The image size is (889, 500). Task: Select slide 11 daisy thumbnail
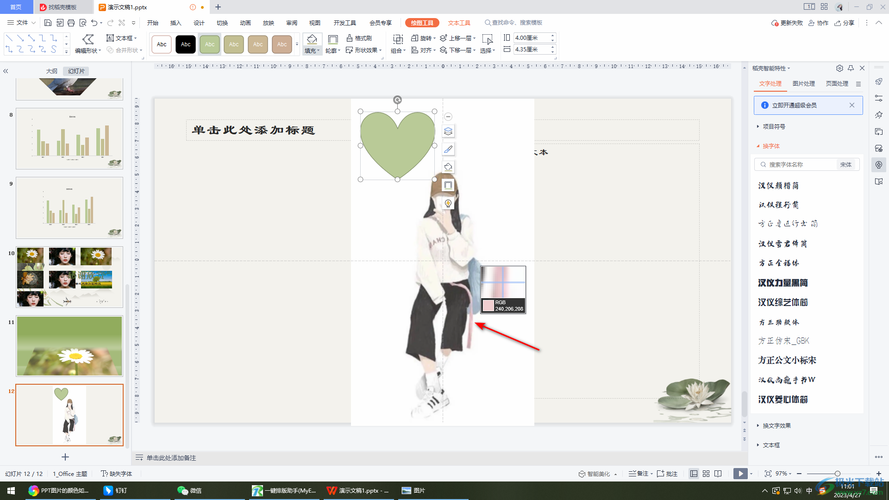(x=69, y=346)
